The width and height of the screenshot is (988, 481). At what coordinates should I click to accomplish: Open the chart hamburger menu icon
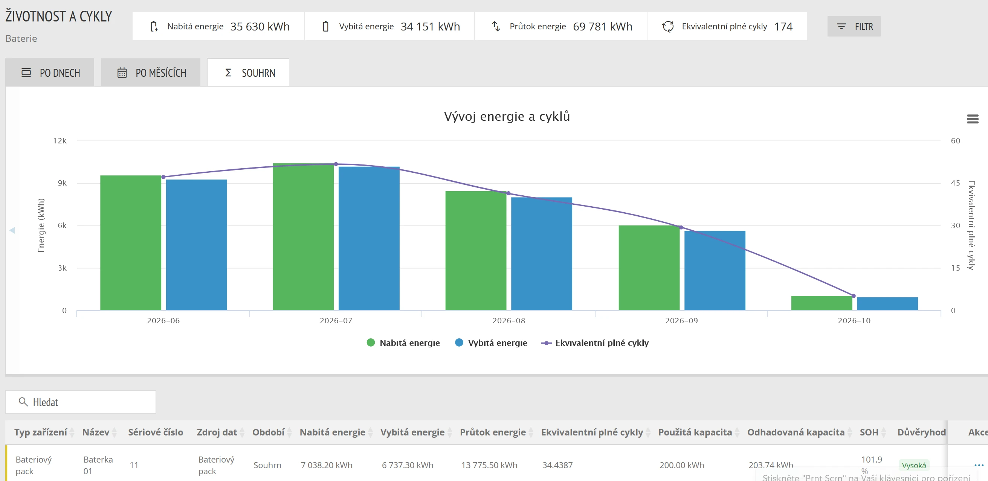(x=972, y=119)
